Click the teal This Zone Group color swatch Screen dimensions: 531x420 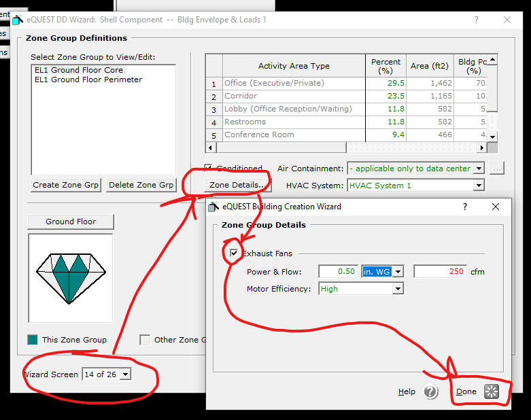coord(33,339)
